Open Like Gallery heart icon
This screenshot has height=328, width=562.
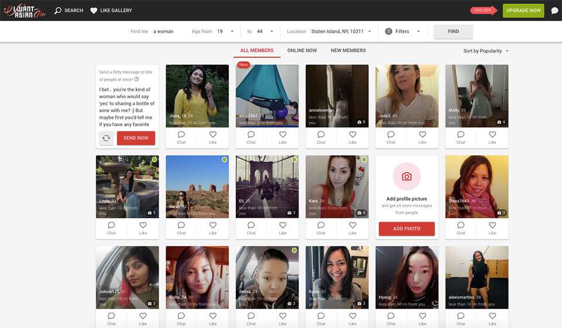click(94, 11)
